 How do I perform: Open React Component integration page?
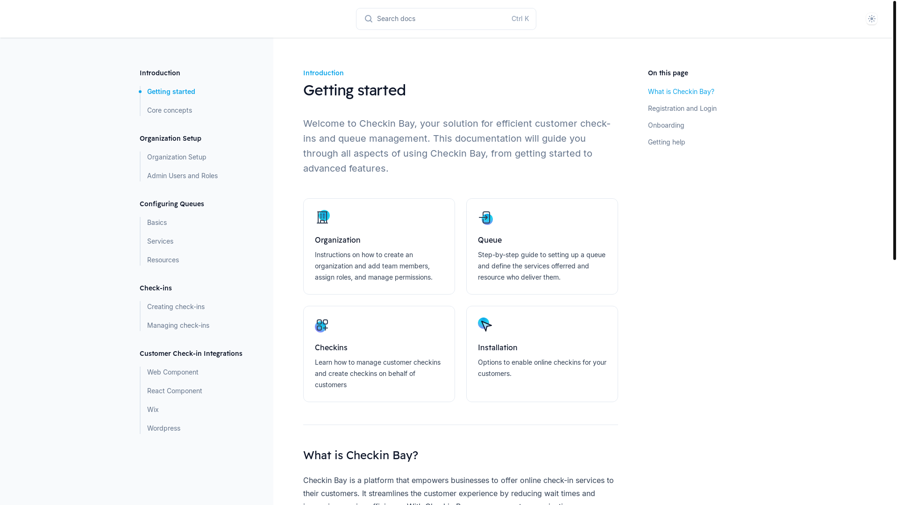175,391
